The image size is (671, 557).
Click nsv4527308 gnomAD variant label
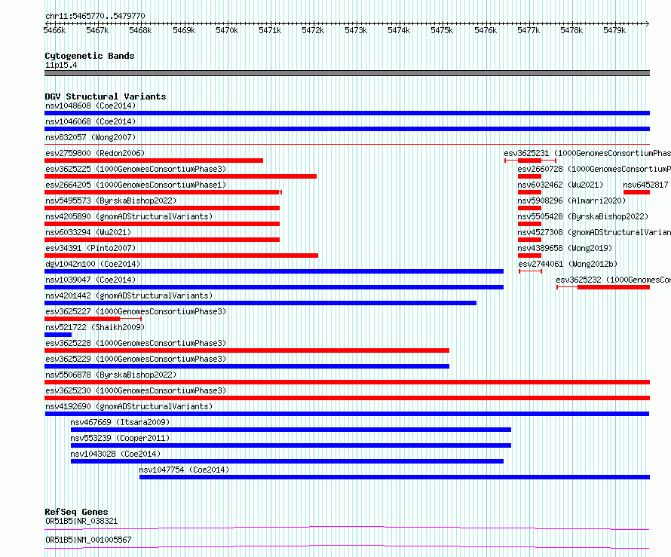pos(594,232)
